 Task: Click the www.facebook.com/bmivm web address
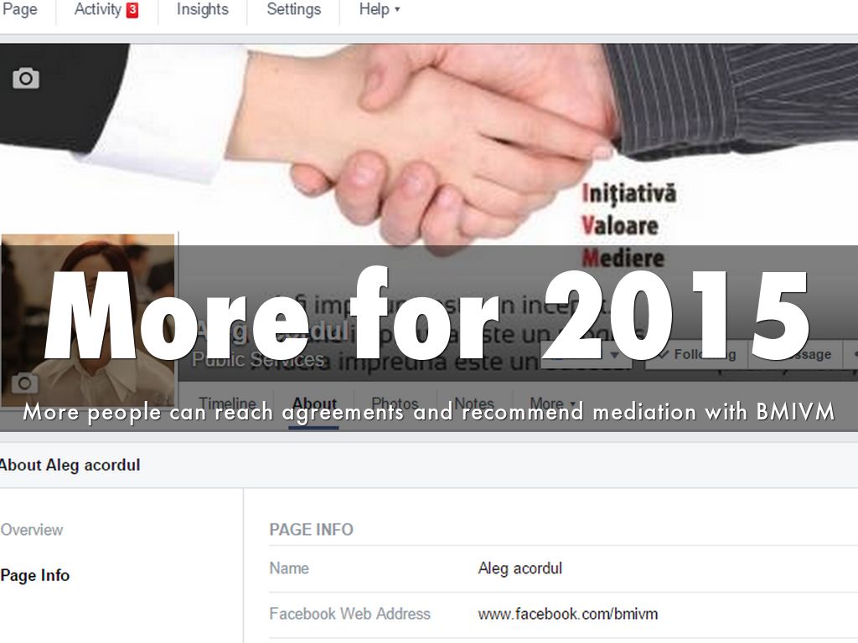click(568, 614)
